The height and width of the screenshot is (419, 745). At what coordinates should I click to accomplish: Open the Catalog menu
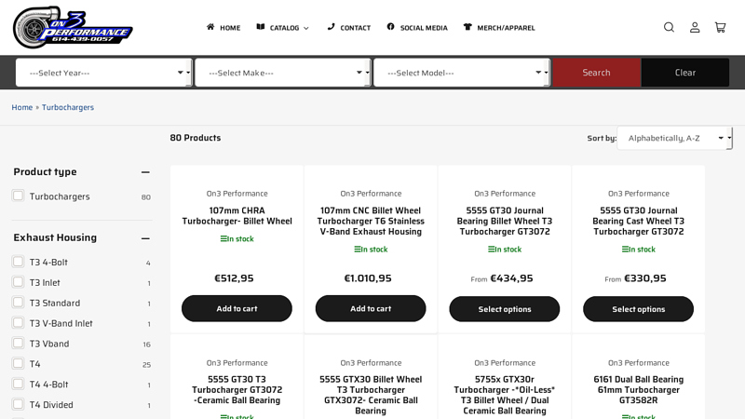click(x=283, y=28)
